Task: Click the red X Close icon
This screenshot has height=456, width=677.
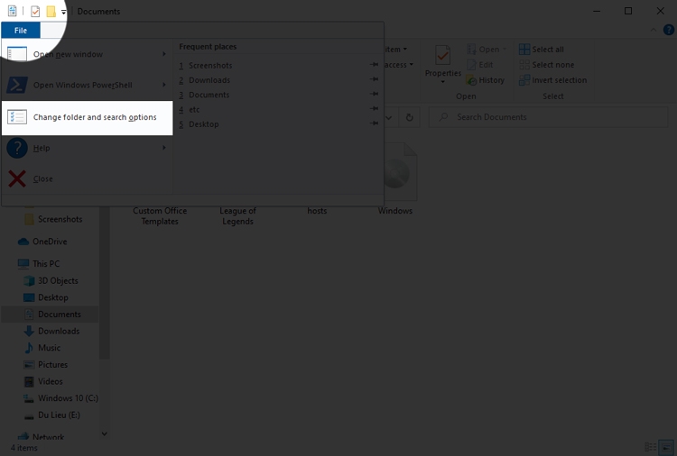Action: [17, 178]
